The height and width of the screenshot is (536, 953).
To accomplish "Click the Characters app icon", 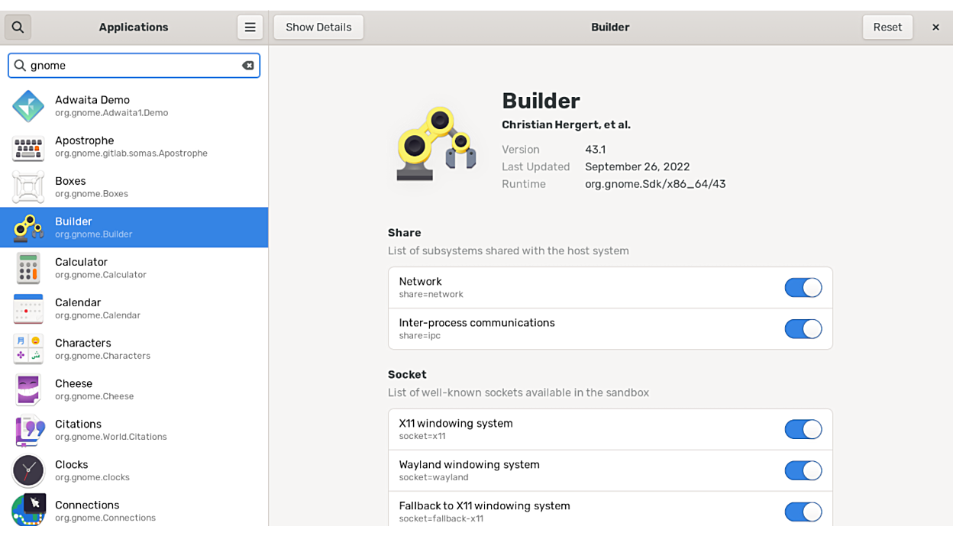I will (x=28, y=349).
